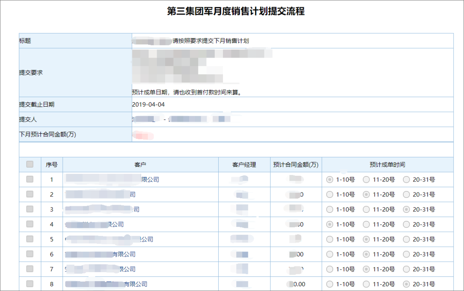
Task: Open the customer link in row 1
Action: coord(112,179)
